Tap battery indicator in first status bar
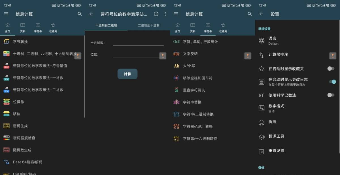 (x=78, y=5)
